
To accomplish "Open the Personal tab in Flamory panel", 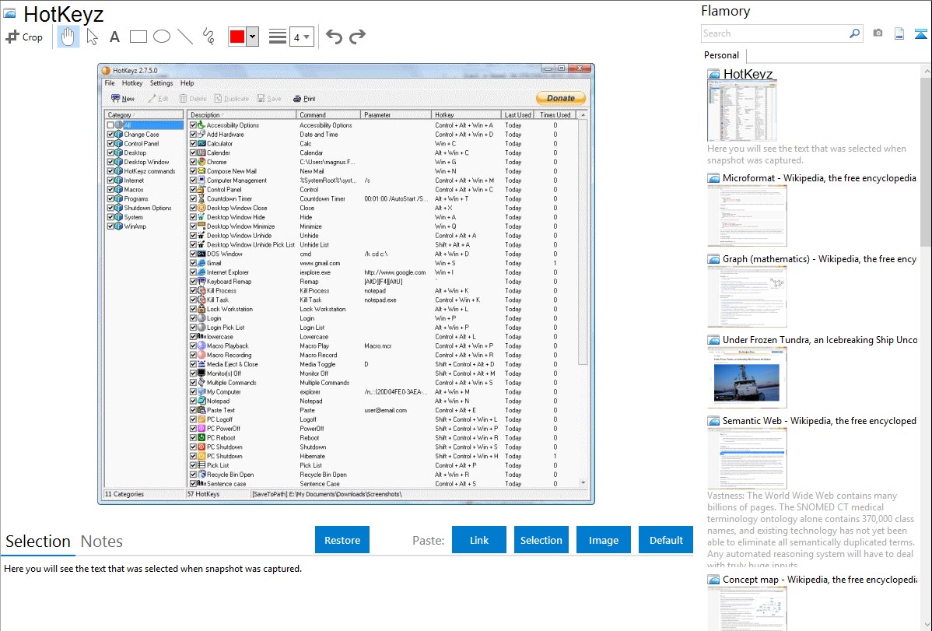I will coord(721,55).
